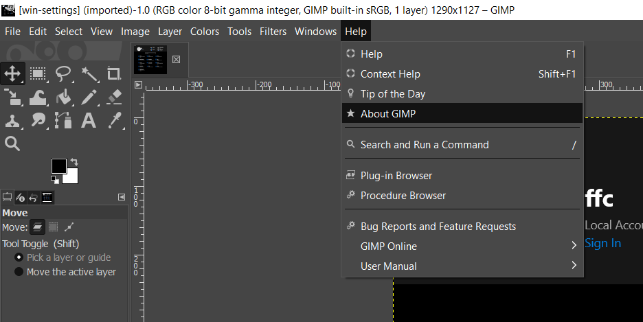
Task: Close the open Help menu in menubar
Action: [x=356, y=32]
